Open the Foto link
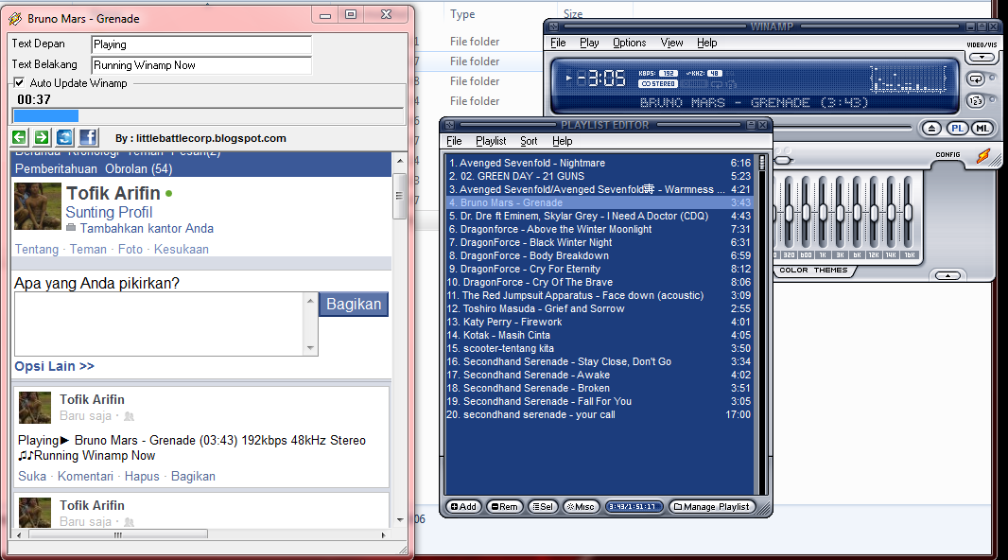Screen dimensions: 1008x560 click(x=130, y=249)
